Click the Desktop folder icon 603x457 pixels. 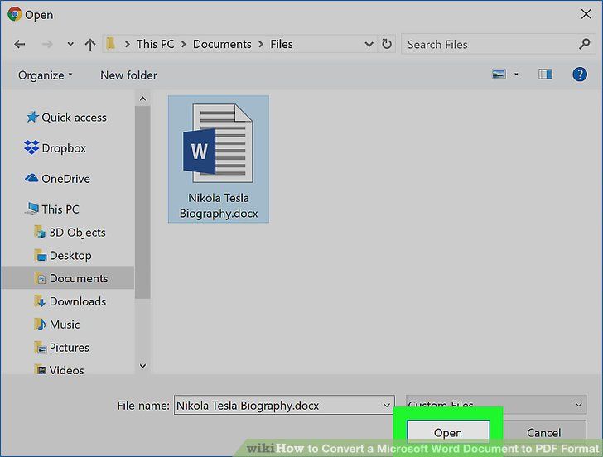coord(41,255)
